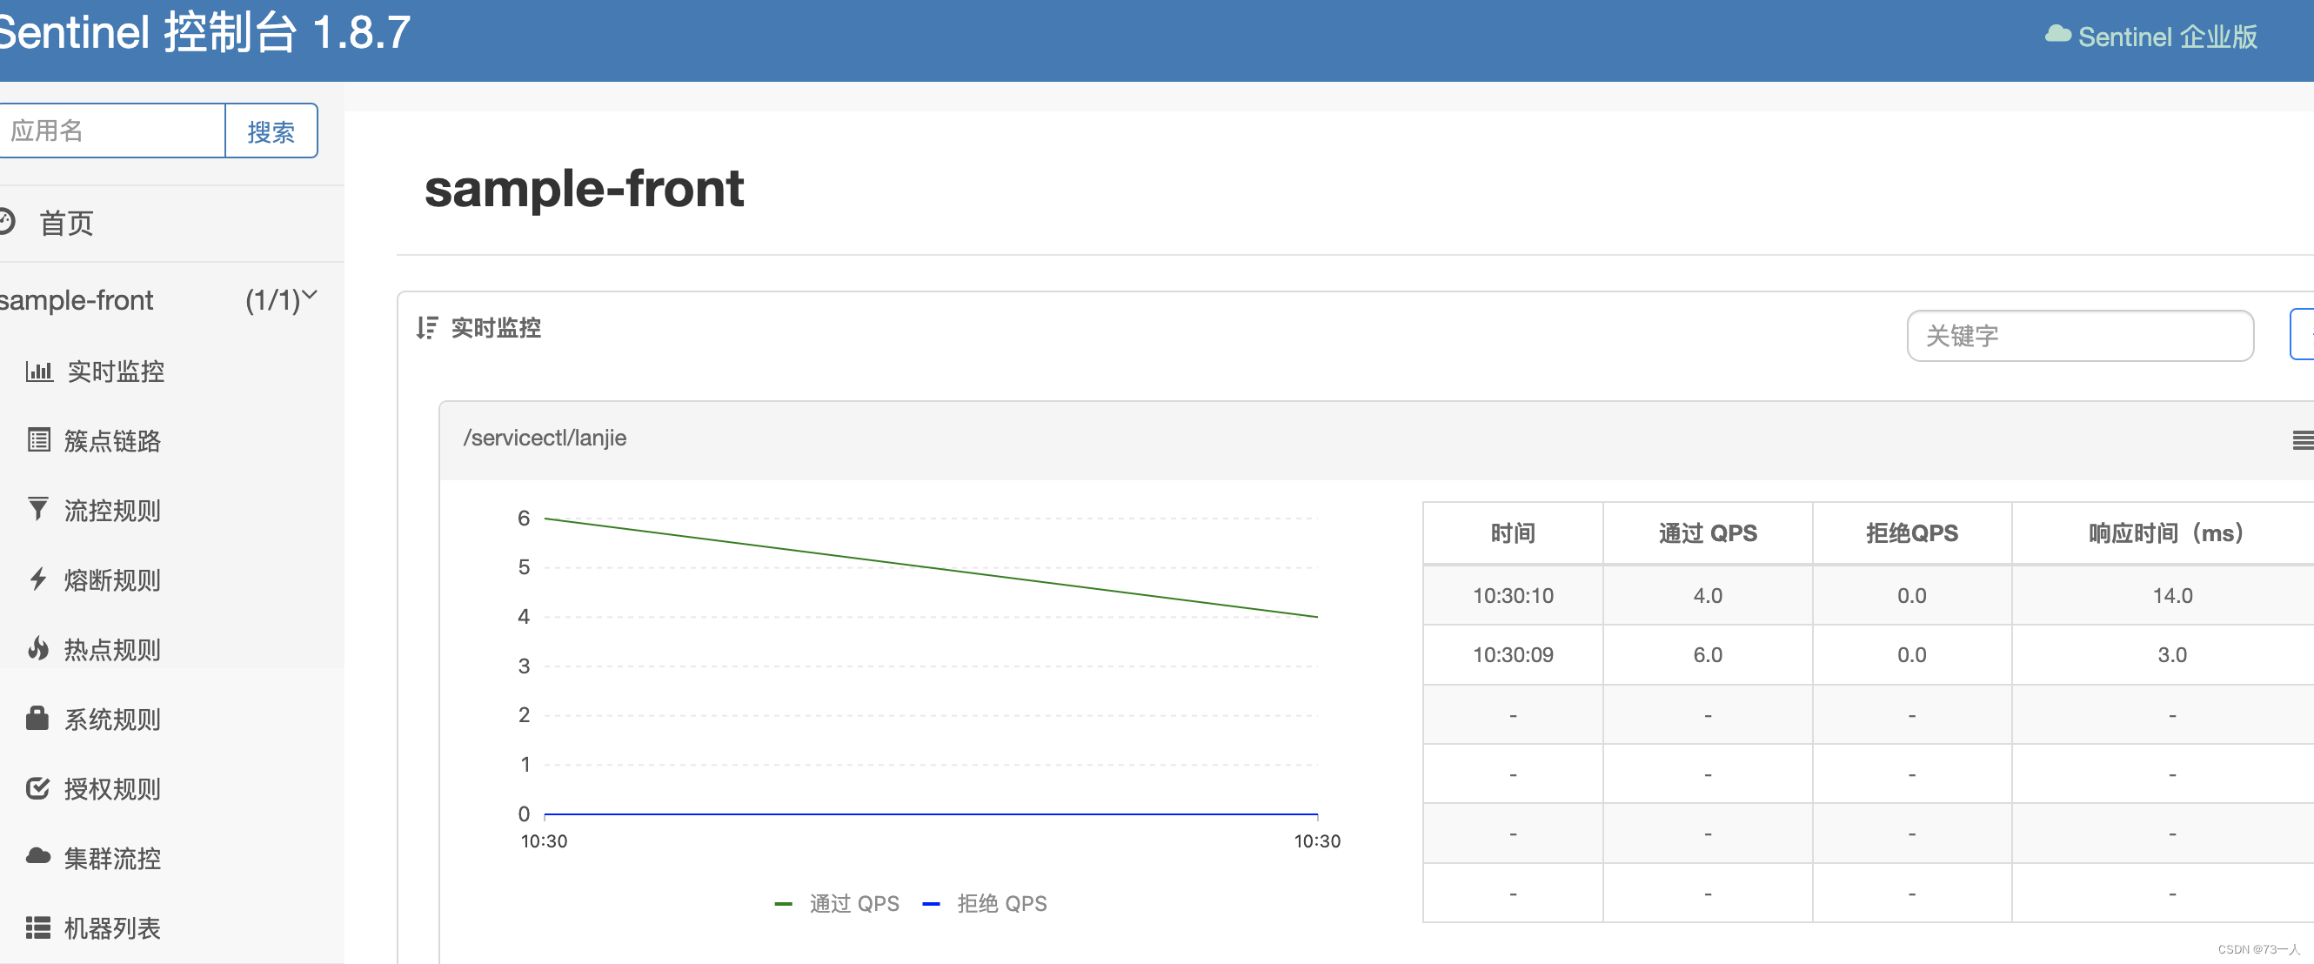Click the Sentinel 控制台 1.8.7 title
The height and width of the screenshot is (964, 2314).
[204, 32]
